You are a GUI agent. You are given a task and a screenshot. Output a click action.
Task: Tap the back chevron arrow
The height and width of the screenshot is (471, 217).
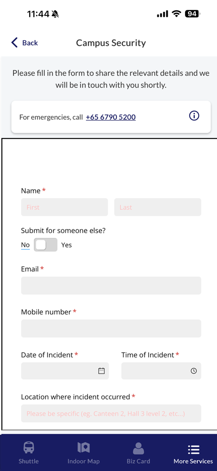pos(15,43)
